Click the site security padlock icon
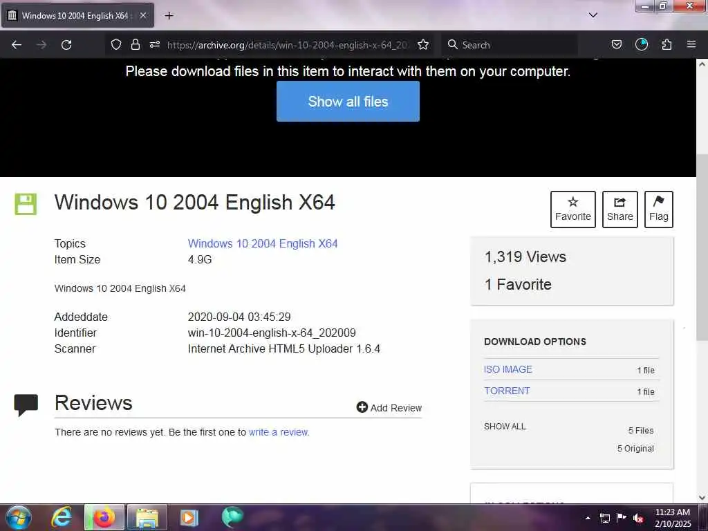Image resolution: width=708 pixels, height=531 pixels. coord(135,44)
